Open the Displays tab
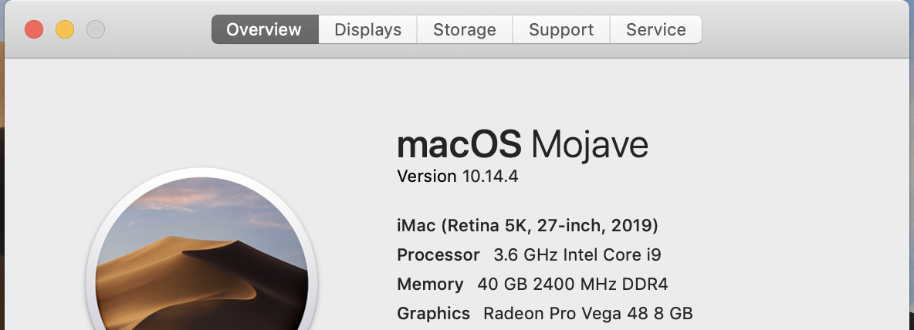This screenshot has height=330, width=914. (367, 30)
